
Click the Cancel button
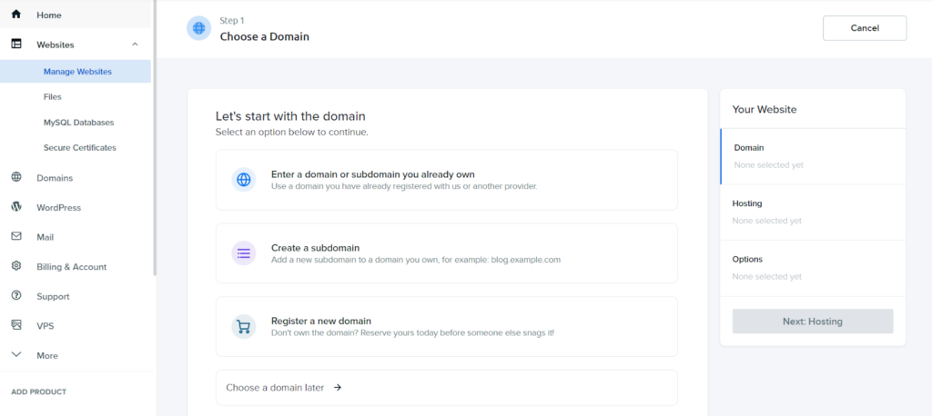point(865,28)
